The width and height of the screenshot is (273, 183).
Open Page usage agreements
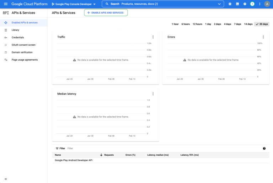tap(24, 60)
